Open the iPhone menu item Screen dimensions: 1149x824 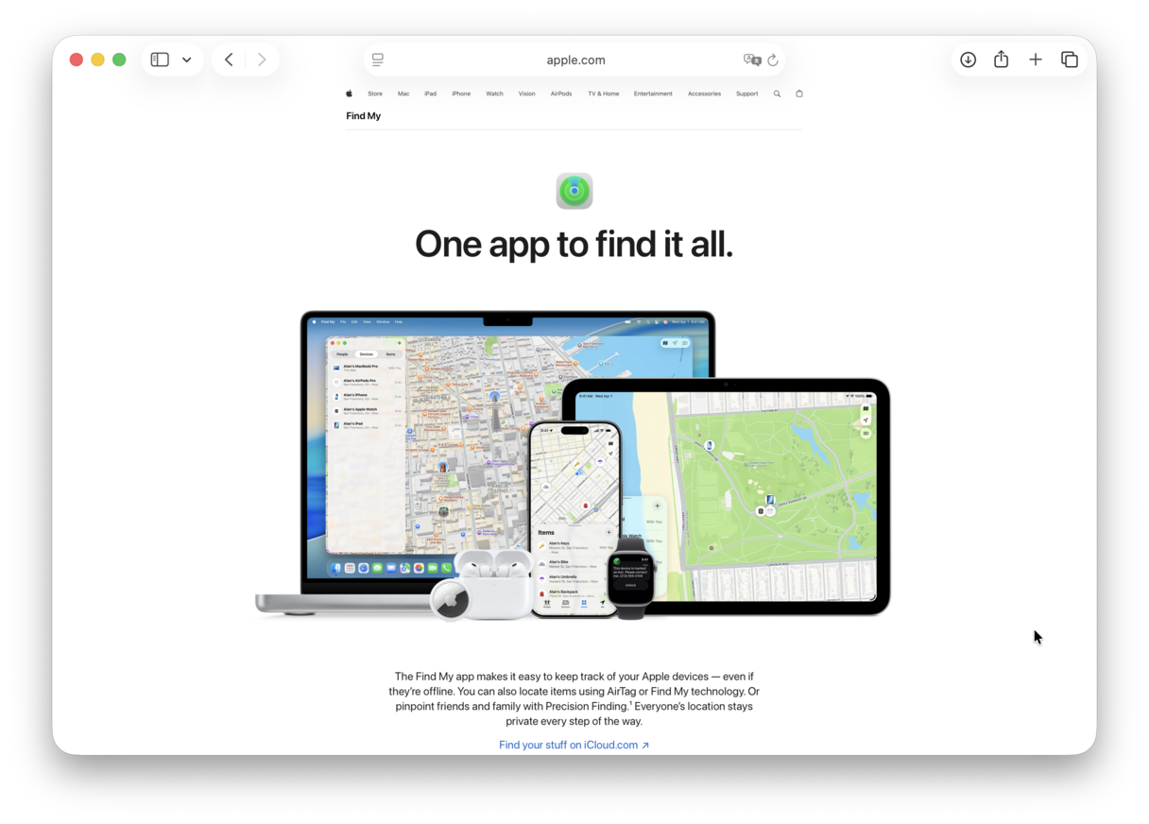click(461, 94)
